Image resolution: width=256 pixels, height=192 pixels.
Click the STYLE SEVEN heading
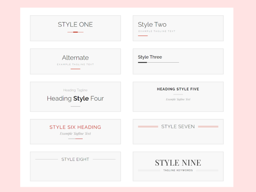(178, 127)
